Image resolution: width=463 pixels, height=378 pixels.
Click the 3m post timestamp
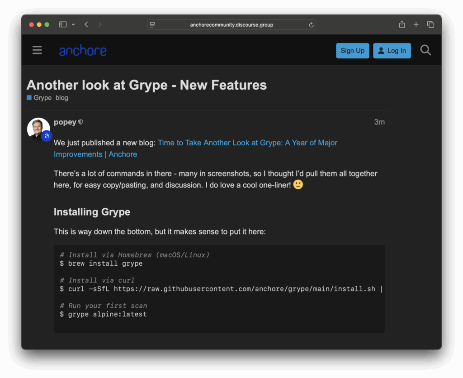pyautogui.click(x=379, y=122)
